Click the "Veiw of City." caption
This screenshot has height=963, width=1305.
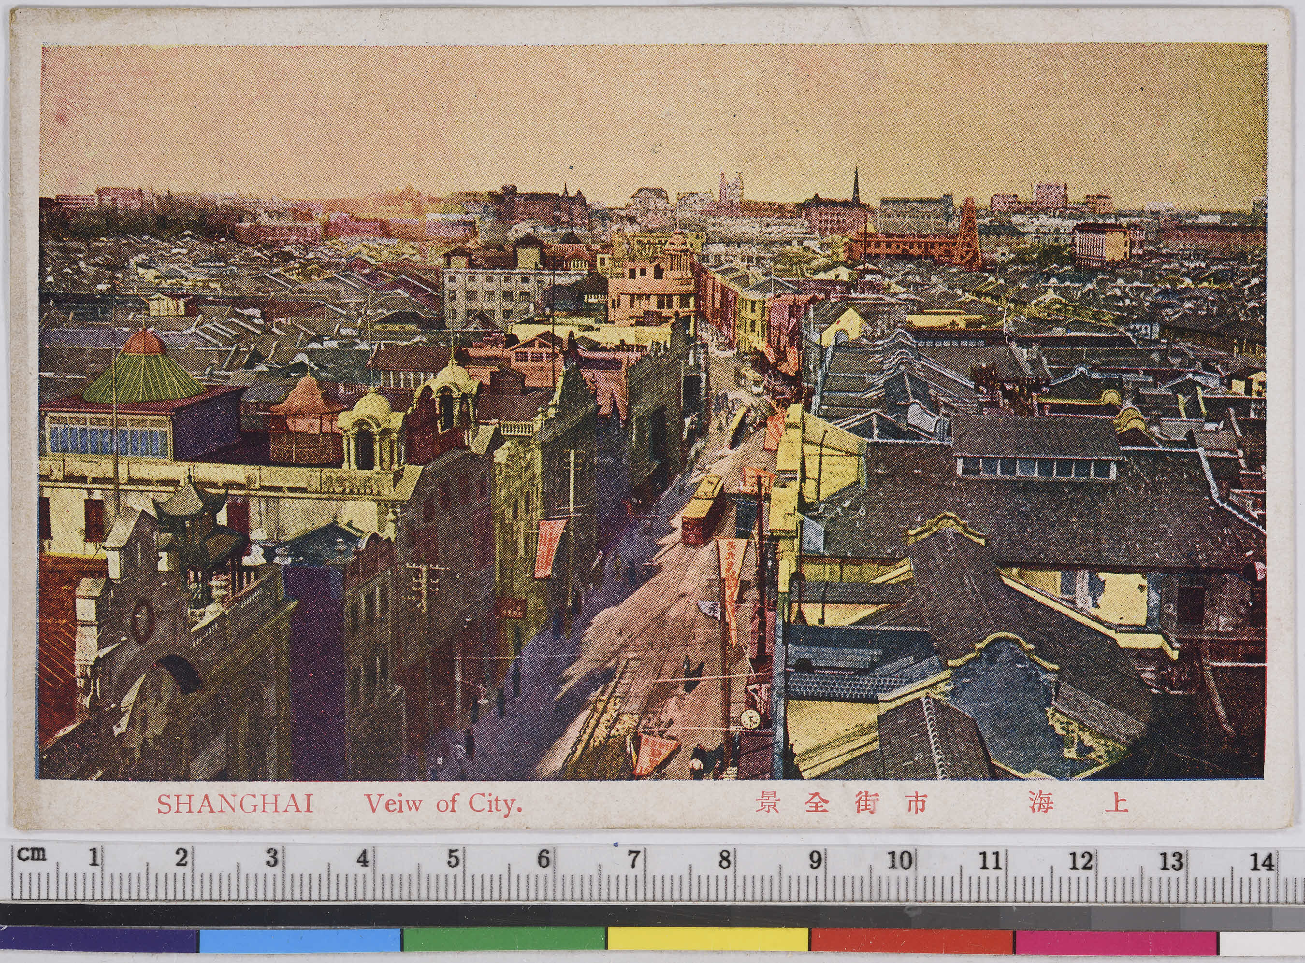pyautogui.click(x=443, y=804)
